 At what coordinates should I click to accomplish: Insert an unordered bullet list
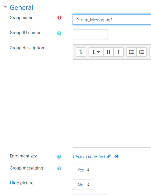click(131, 52)
